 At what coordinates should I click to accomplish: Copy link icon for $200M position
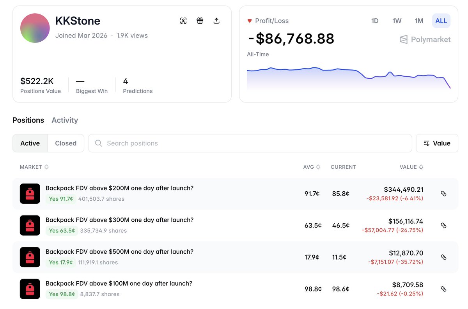[x=443, y=194]
